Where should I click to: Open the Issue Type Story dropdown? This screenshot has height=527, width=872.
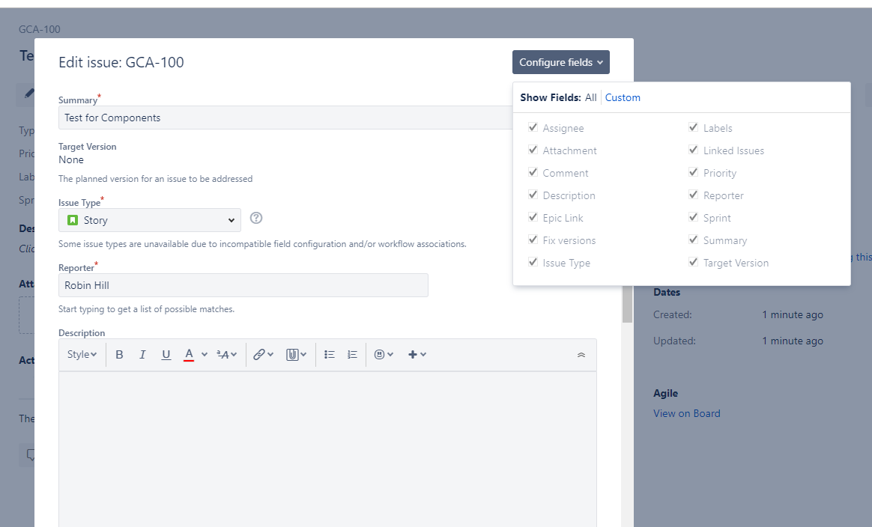pyautogui.click(x=150, y=220)
